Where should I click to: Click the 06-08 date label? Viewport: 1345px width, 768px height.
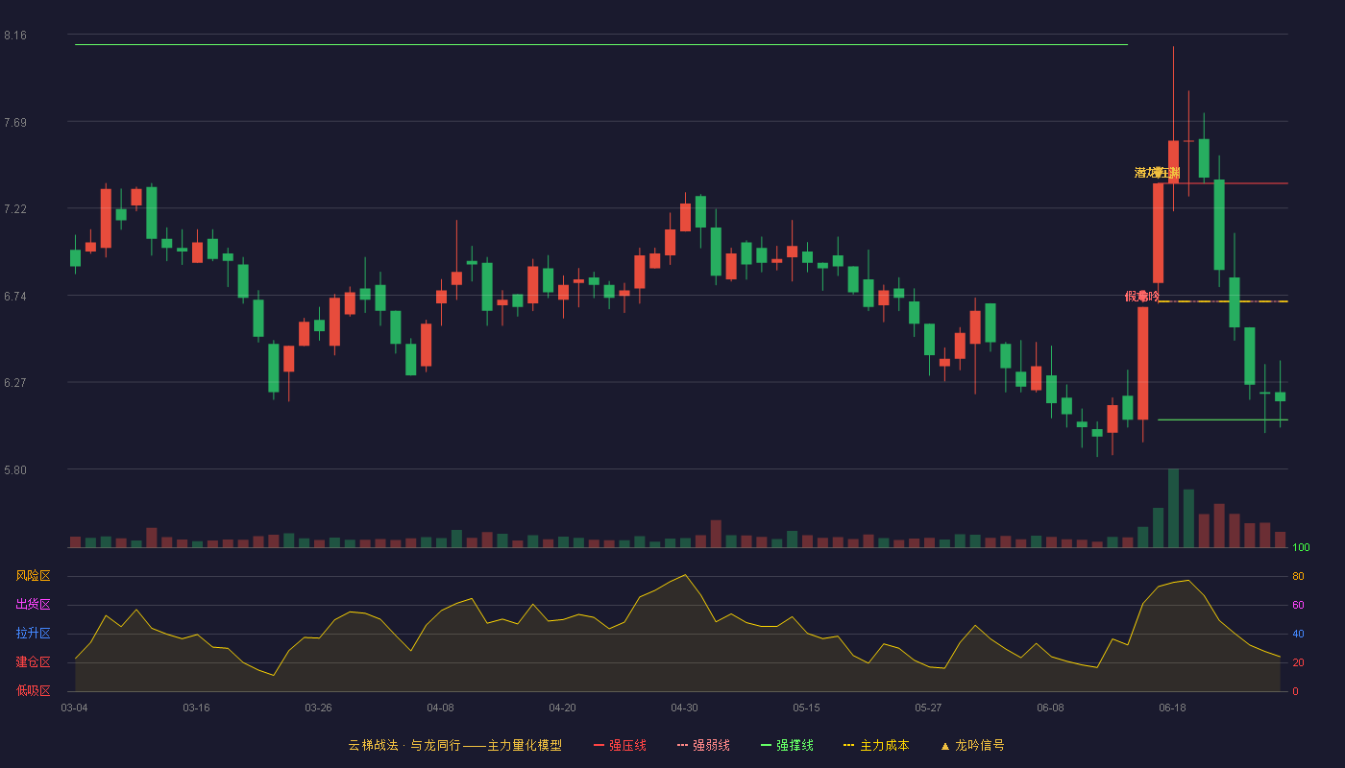coord(1050,708)
